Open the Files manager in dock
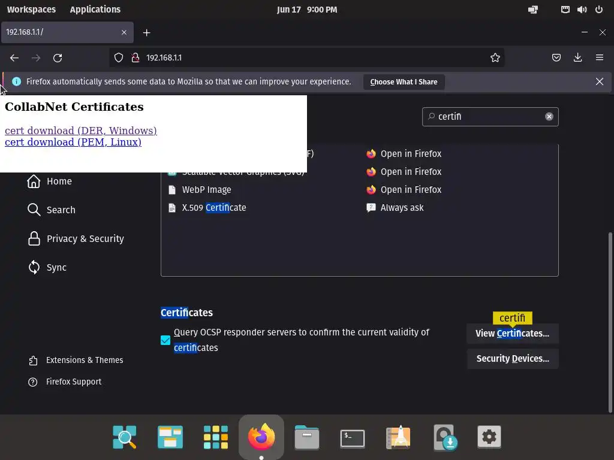The height and width of the screenshot is (460, 614). click(x=306, y=437)
